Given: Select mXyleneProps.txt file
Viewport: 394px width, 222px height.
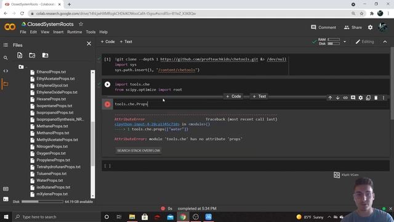Looking at the screenshot, I should pyautogui.click(x=52, y=194).
